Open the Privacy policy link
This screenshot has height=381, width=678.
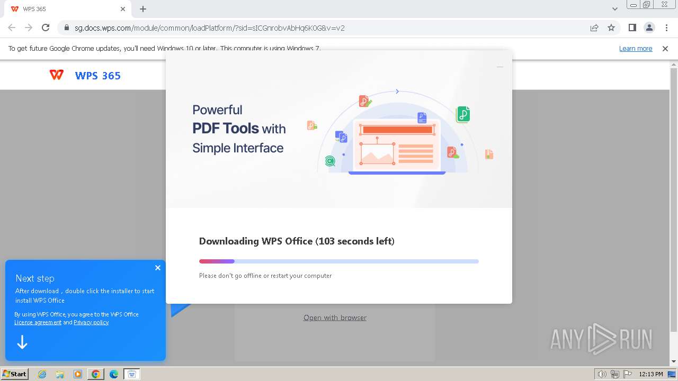91,322
